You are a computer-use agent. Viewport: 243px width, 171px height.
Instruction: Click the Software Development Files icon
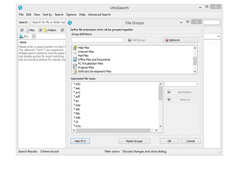click(75, 72)
